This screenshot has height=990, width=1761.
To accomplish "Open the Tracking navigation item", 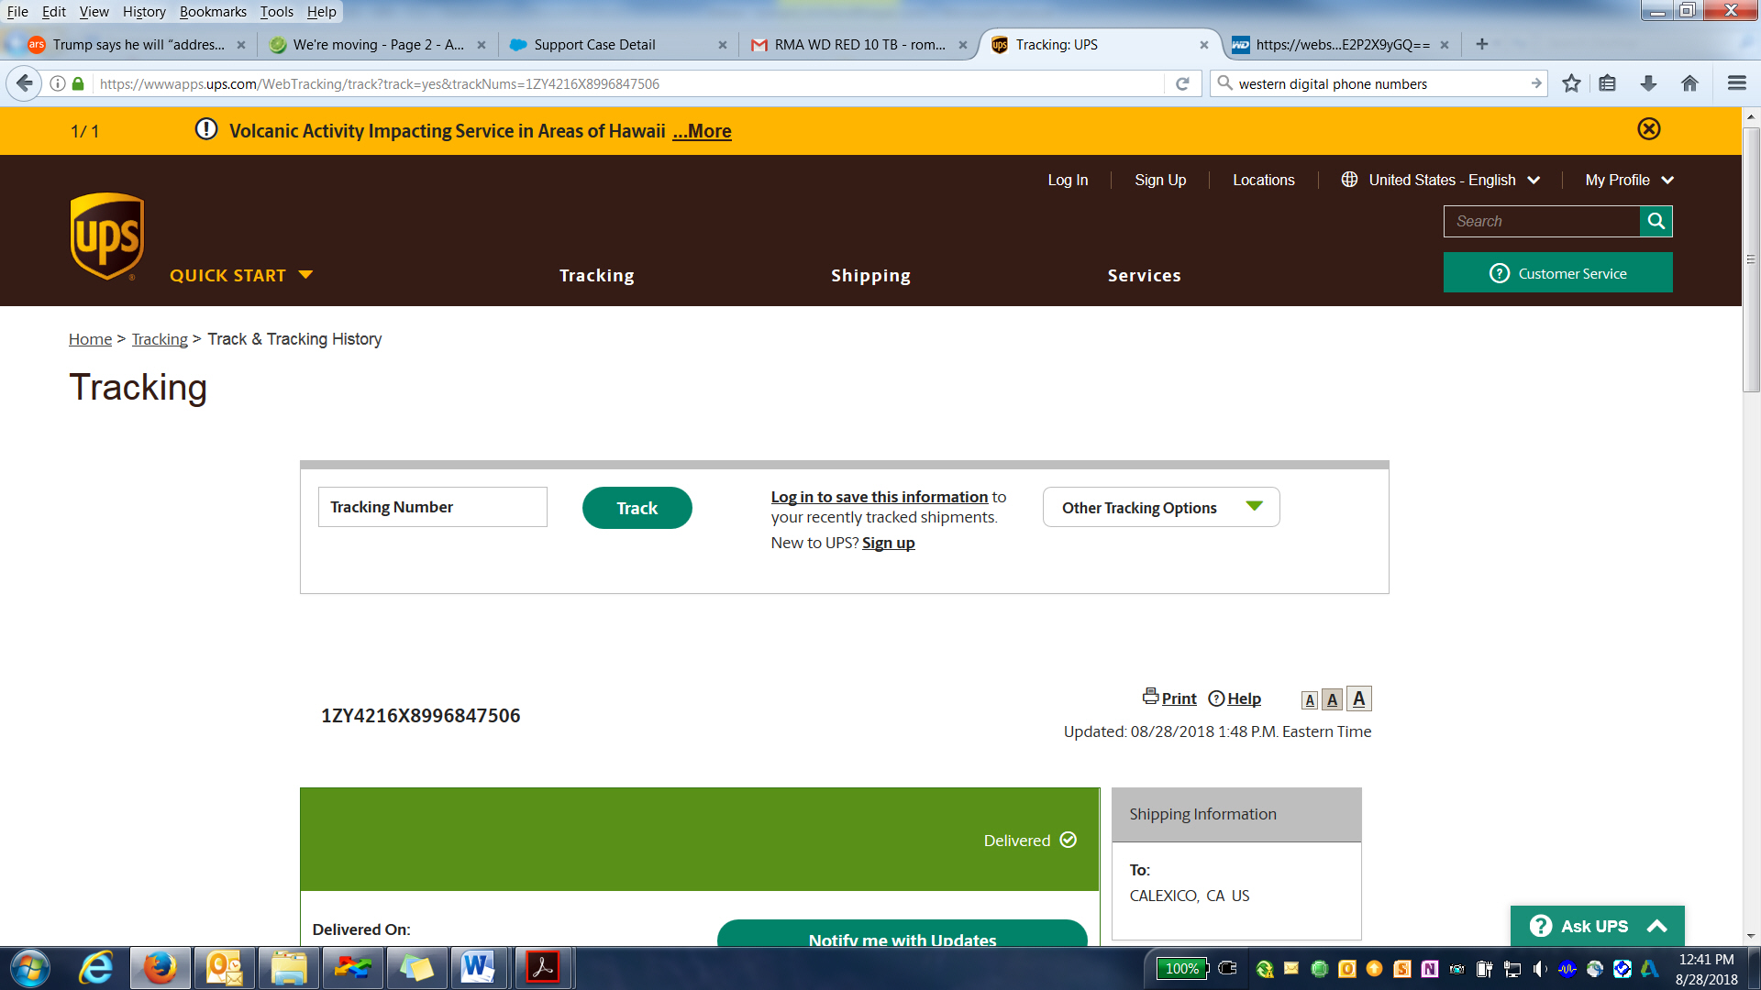I will click(x=597, y=275).
